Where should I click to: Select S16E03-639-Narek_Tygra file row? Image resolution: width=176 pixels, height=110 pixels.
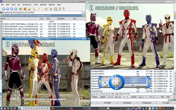click(43, 26)
